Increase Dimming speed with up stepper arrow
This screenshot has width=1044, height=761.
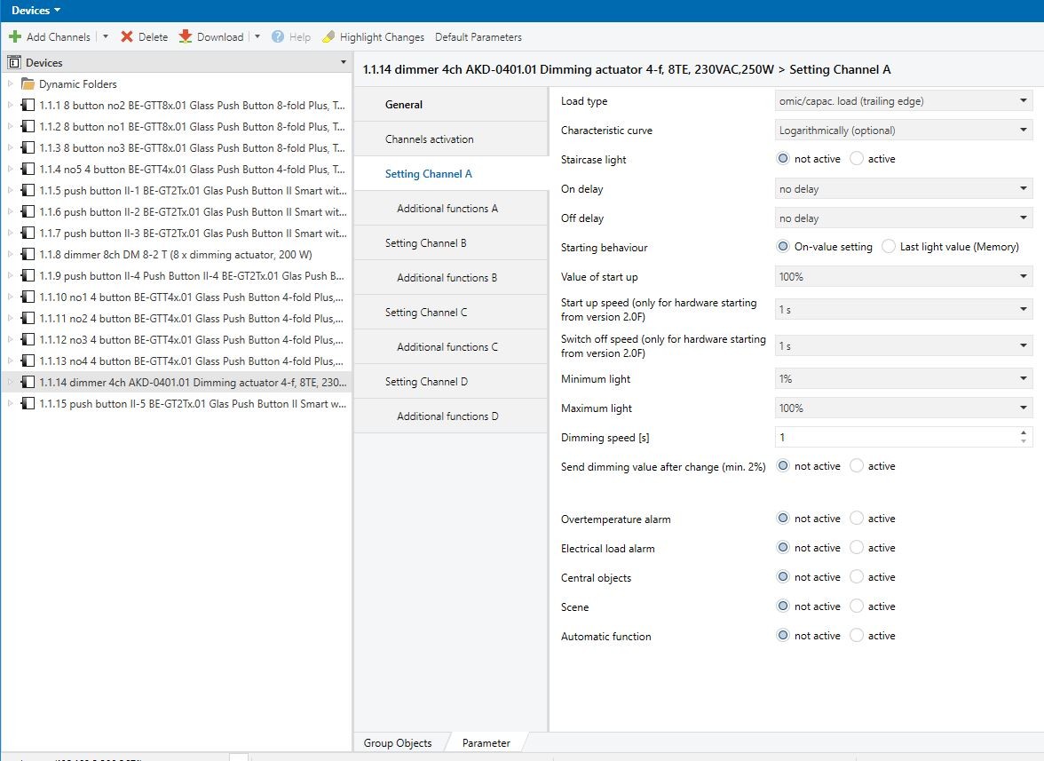(1024, 432)
